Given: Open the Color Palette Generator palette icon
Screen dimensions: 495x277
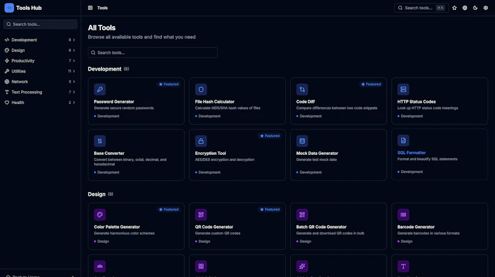Looking at the screenshot, I should (x=100, y=214).
